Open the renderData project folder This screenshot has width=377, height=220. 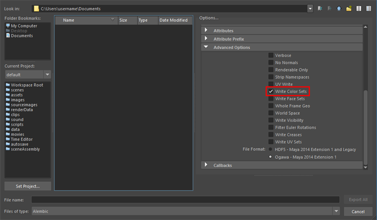[x=20, y=110]
